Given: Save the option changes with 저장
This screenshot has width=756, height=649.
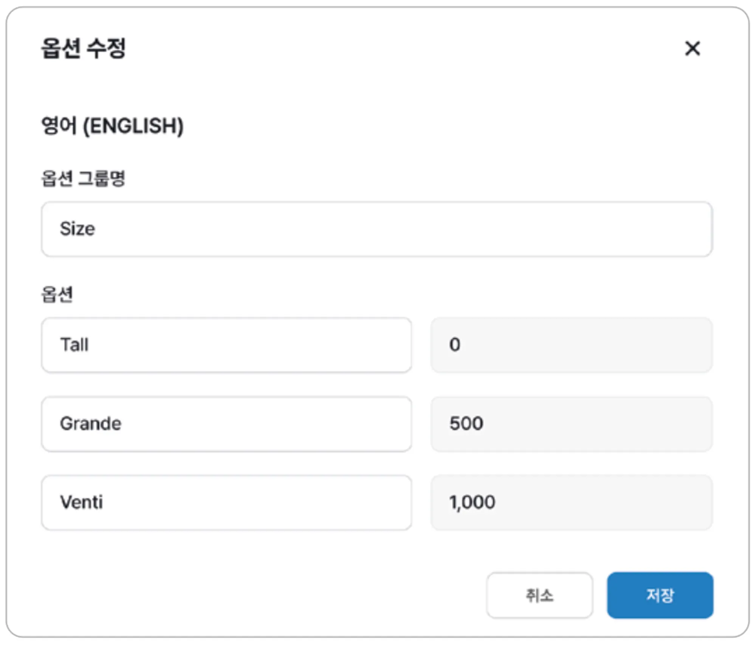Looking at the screenshot, I should click(660, 595).
